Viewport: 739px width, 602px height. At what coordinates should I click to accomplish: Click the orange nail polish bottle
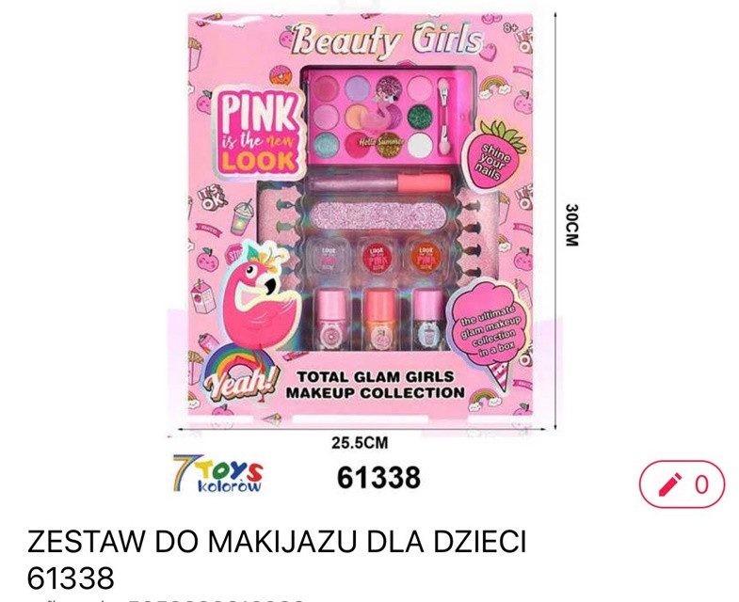click(380, 320)
